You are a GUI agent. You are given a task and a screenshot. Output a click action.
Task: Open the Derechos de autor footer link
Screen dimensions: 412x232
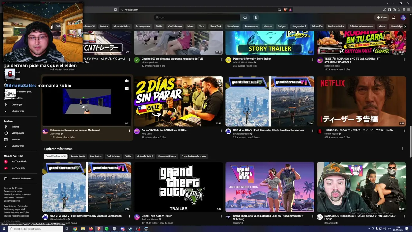click(x=13, y=191)
